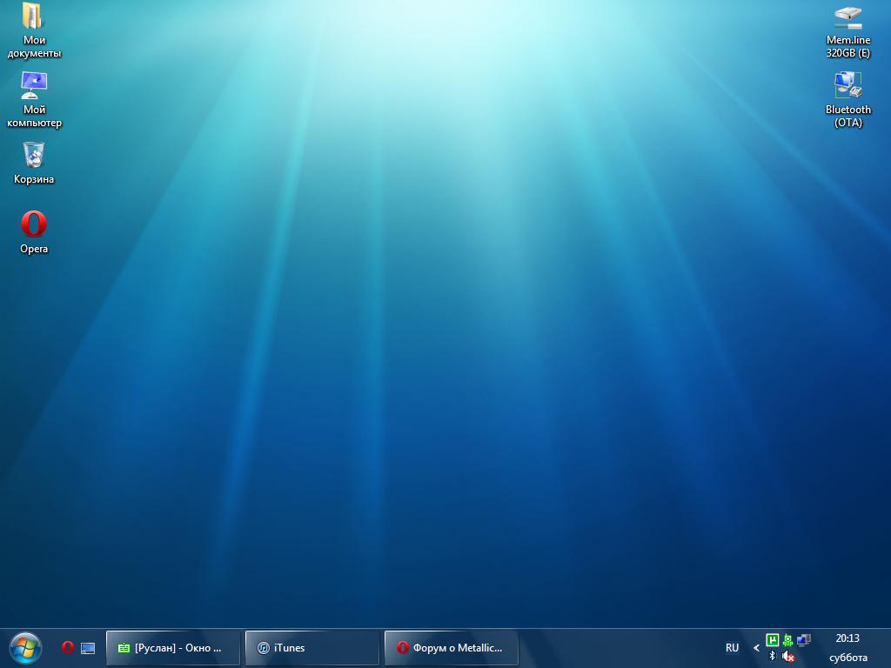891x668 pixels.
Task: Select the Мой компьютер desktop icon
Action: pos(34,85)
